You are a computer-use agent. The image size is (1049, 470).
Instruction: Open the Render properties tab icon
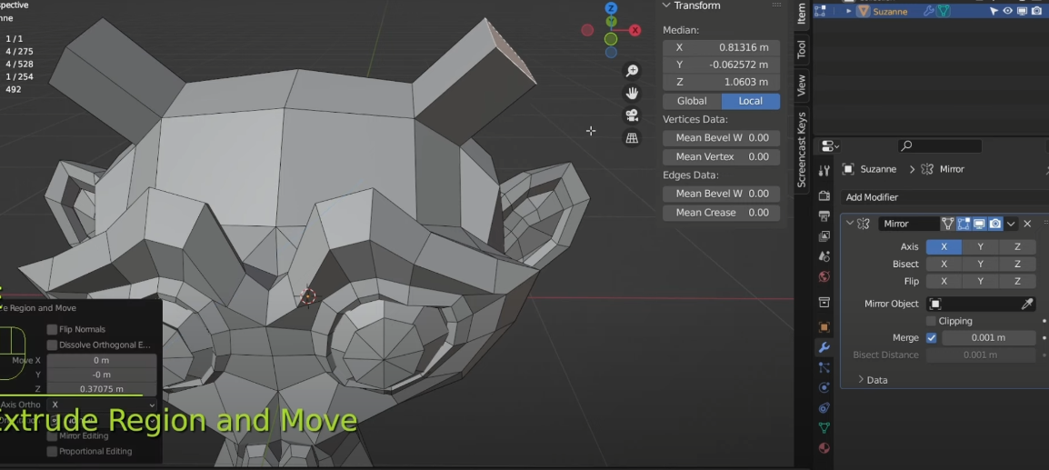pyautogui.click(x=824, y=195)
